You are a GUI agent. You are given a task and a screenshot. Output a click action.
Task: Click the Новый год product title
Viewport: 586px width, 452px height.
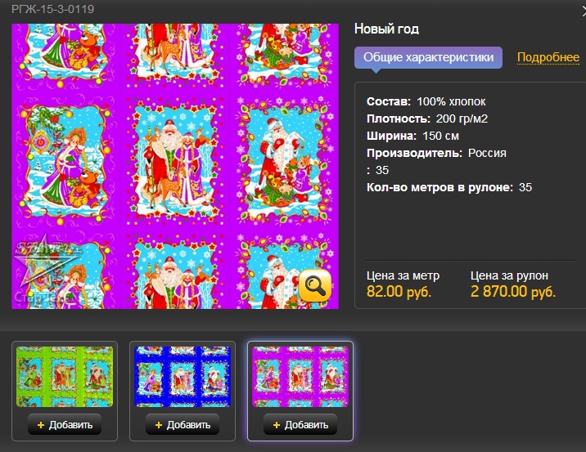click(386, 29)
